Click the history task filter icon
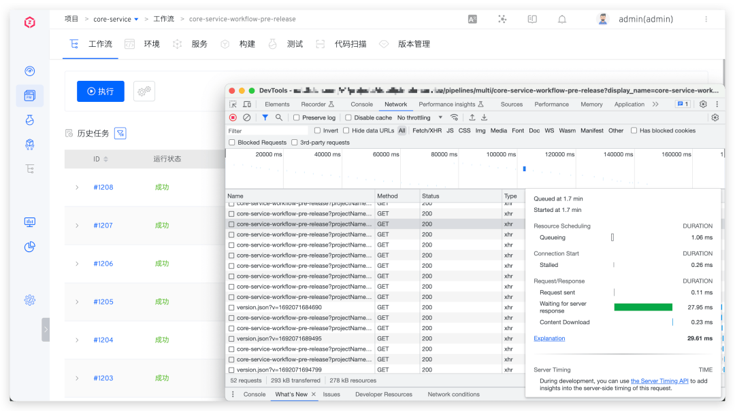The width and height of the screenshot is (735, 411). click(120, 133)
